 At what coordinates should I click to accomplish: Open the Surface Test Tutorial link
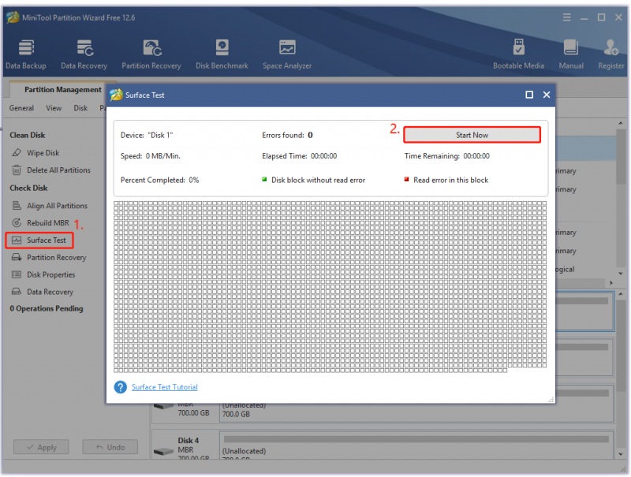pyautogui.click(x=165, y=387)
